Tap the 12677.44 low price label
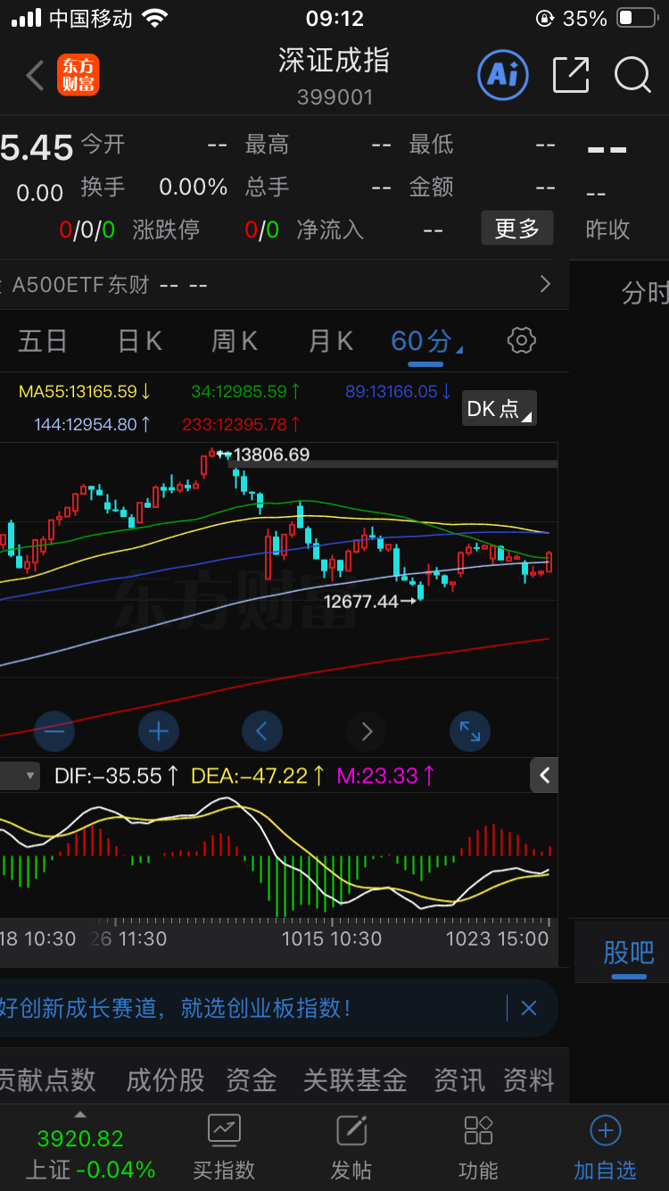The width and height of the screenshot is (669, 1191). pos(361,602)
